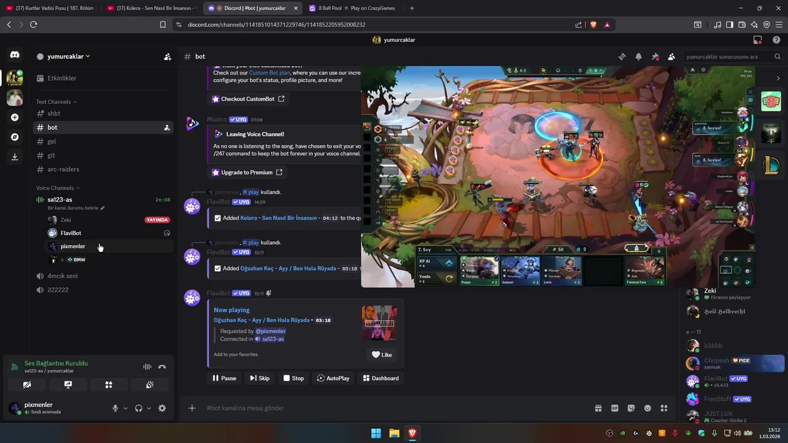Click message input field for bot channel
The image size is (788, 443).
(x=394, y=408)
